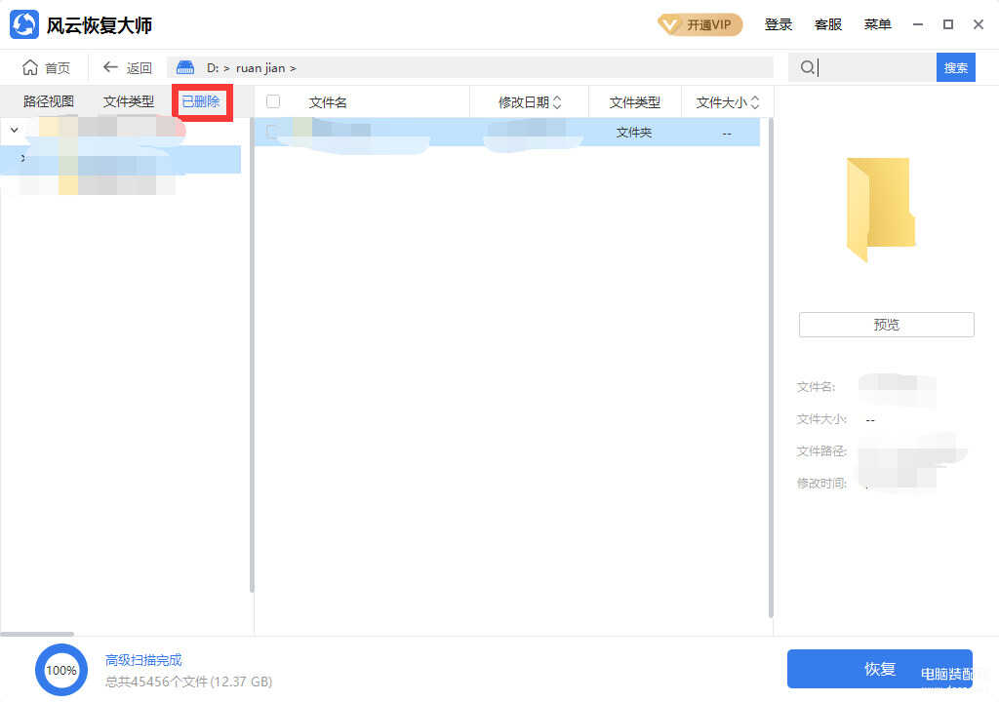The width and height of the screenshot is (999, 702).
Task: Open the 菜单 menu
Action: pyautogui.click(x=877, y=24)
